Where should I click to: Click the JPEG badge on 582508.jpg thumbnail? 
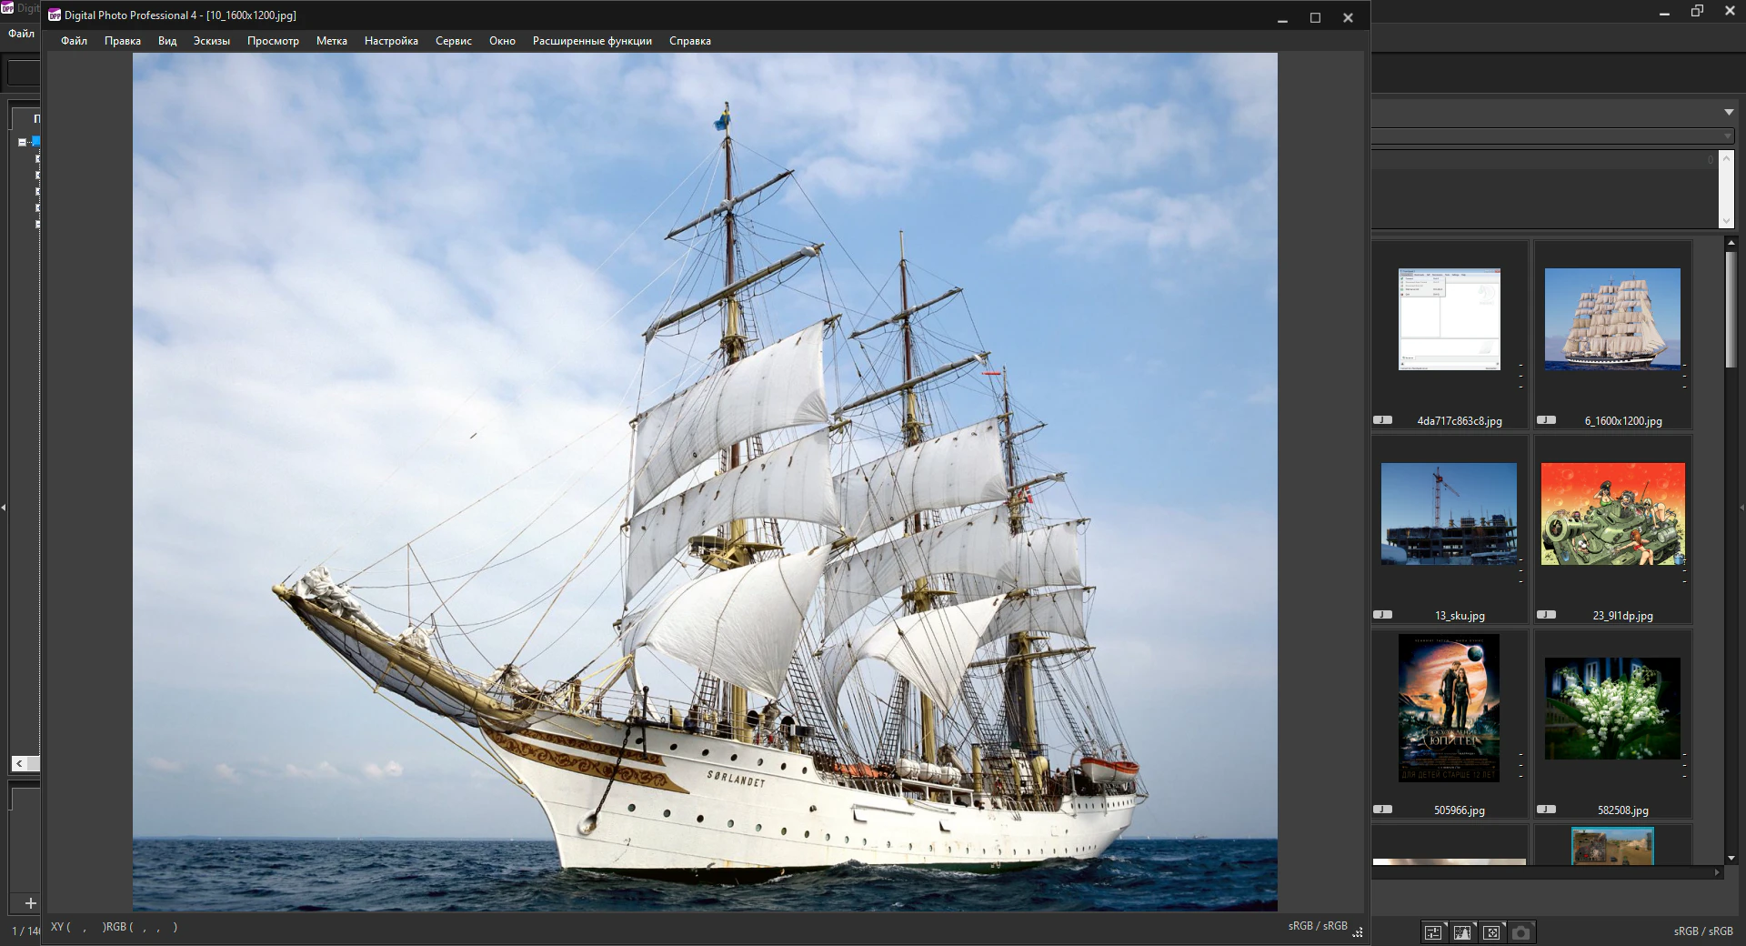click(1545, 810)
